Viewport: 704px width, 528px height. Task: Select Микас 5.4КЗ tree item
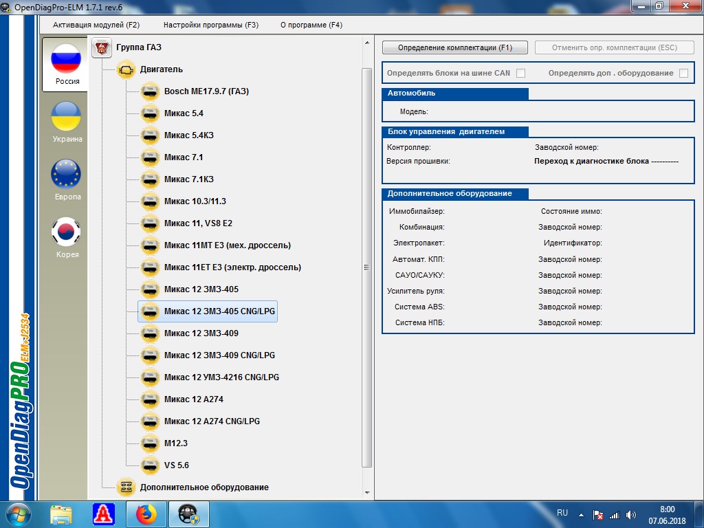point(189,135)
